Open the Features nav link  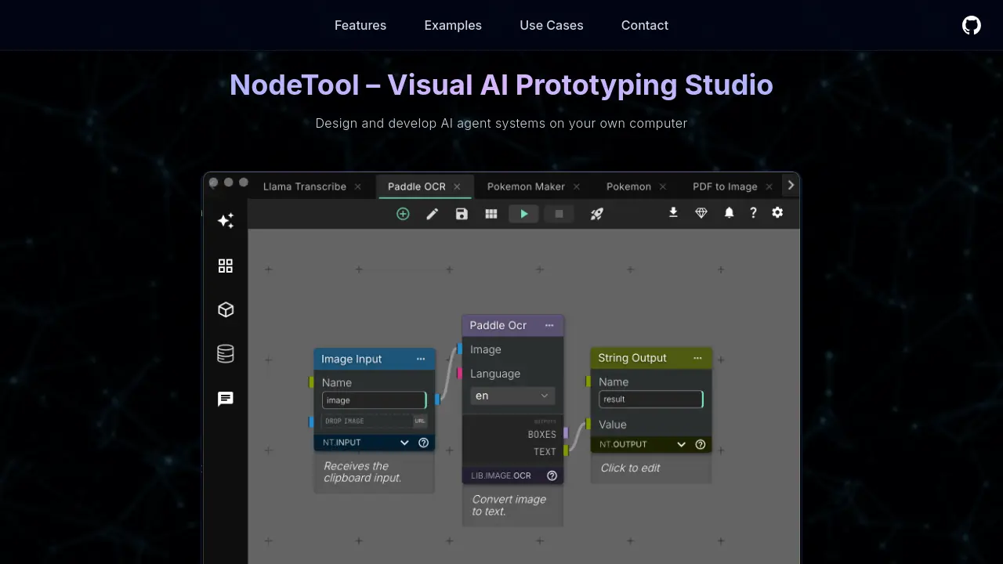(x=360, y=25)
